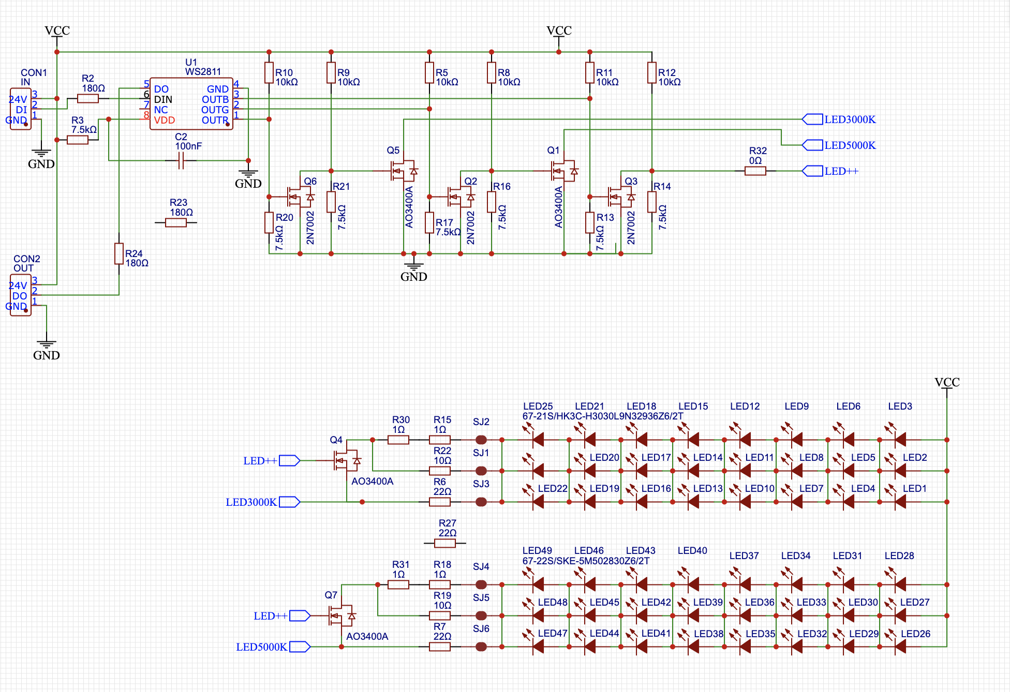Click the LED20 designator label
Image resolution: width=1010 pixels, height=692 pixels.
[605, 458]
